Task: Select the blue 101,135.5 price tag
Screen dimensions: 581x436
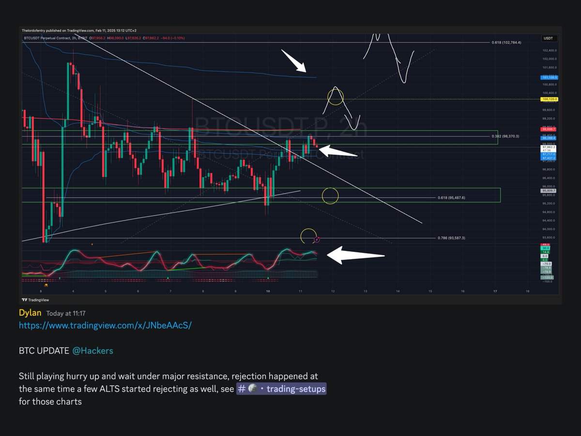Action: [550, 78]
